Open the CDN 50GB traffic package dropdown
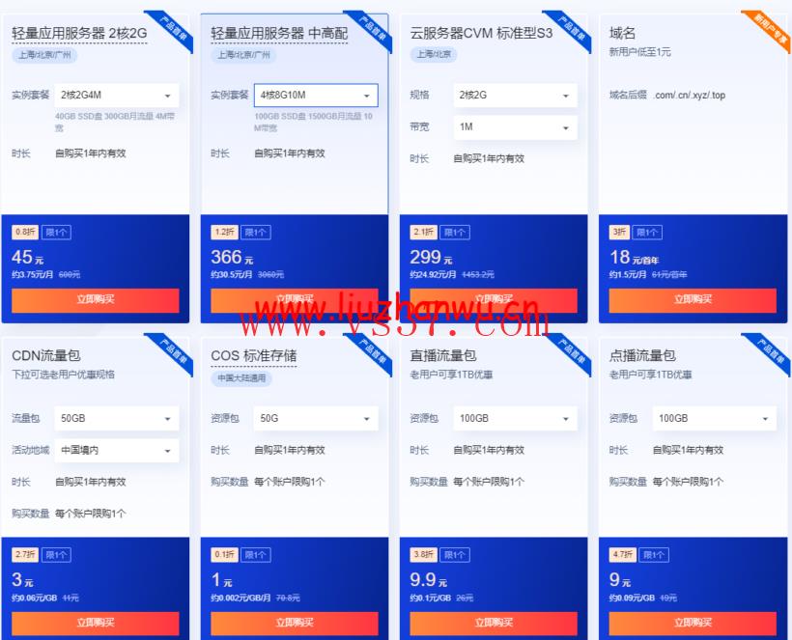Viewport: 792px width, 640px height. pos(117,418)
